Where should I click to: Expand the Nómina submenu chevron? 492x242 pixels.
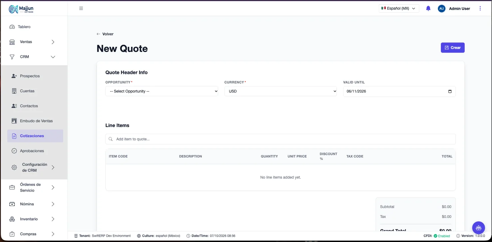(53, 204)
